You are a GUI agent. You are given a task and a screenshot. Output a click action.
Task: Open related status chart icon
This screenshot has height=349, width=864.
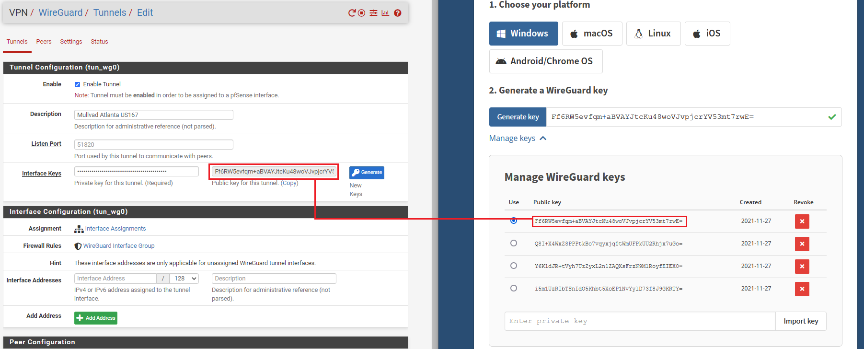coord(385,13)
